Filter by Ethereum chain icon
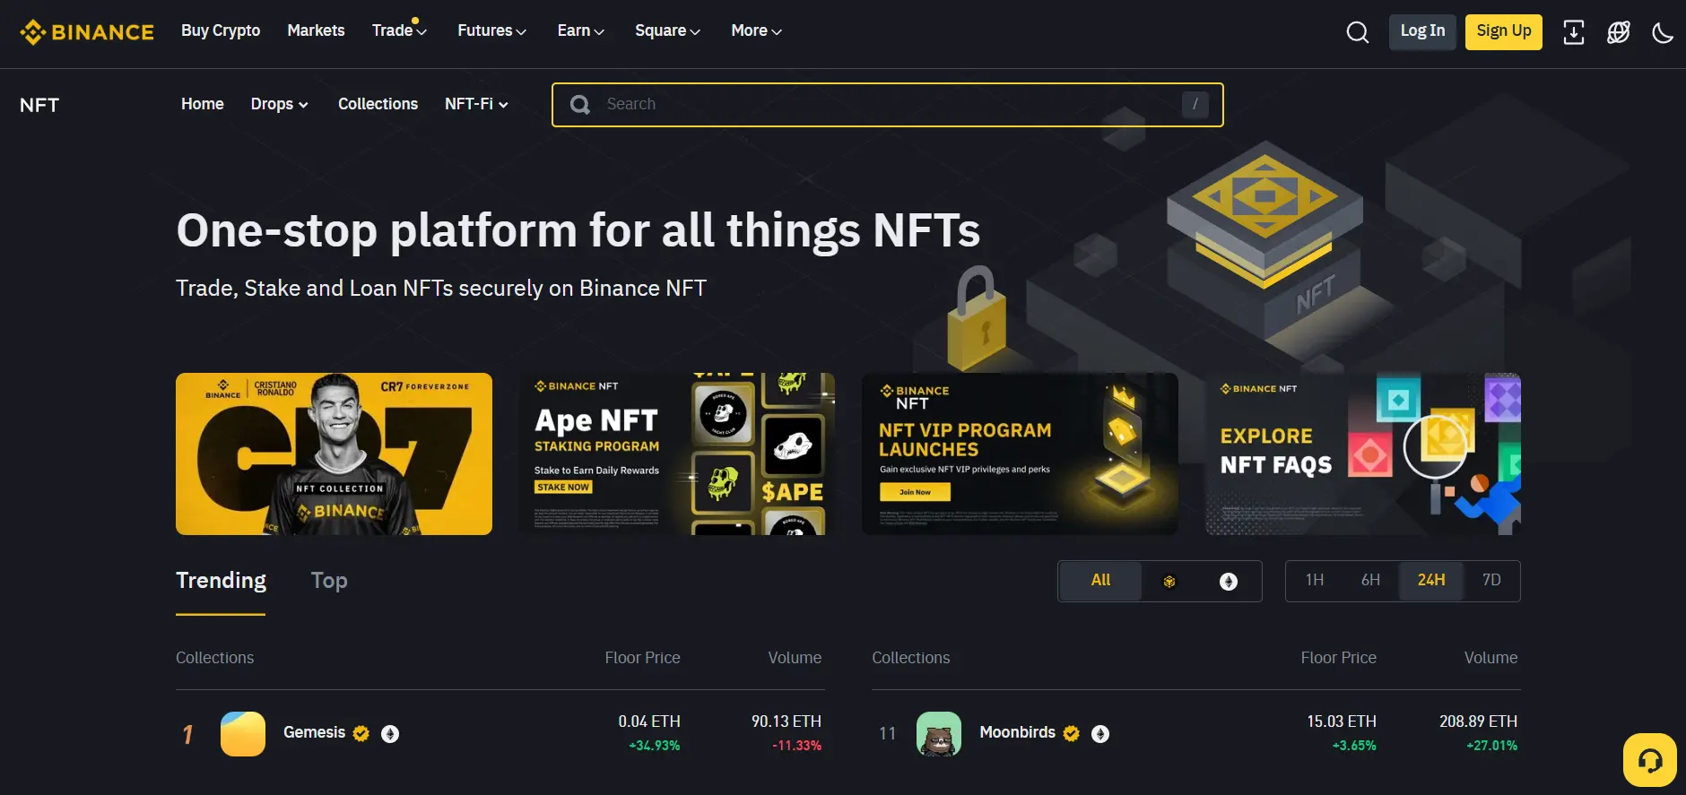 pyautogui.click(x=1229, y=582)
